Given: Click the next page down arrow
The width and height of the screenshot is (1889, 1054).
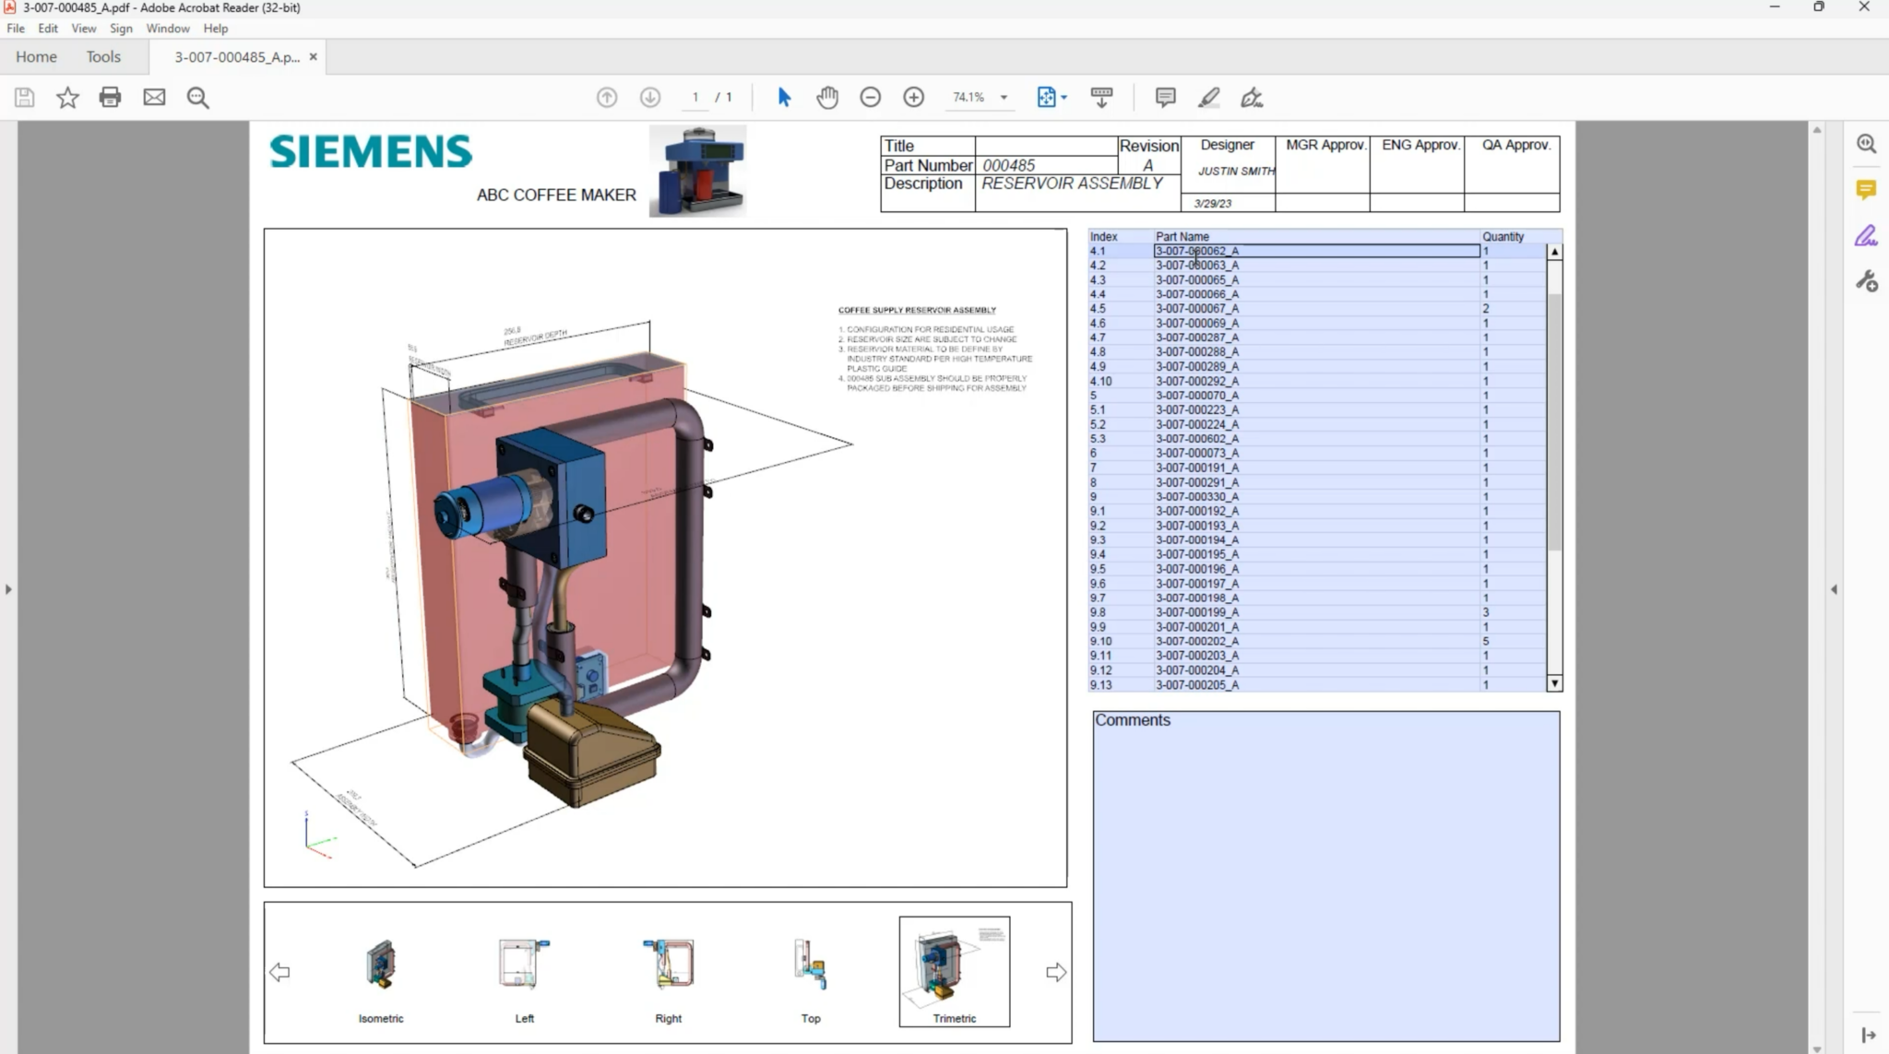Looking at the screenshot, I should tap(650, 97).
